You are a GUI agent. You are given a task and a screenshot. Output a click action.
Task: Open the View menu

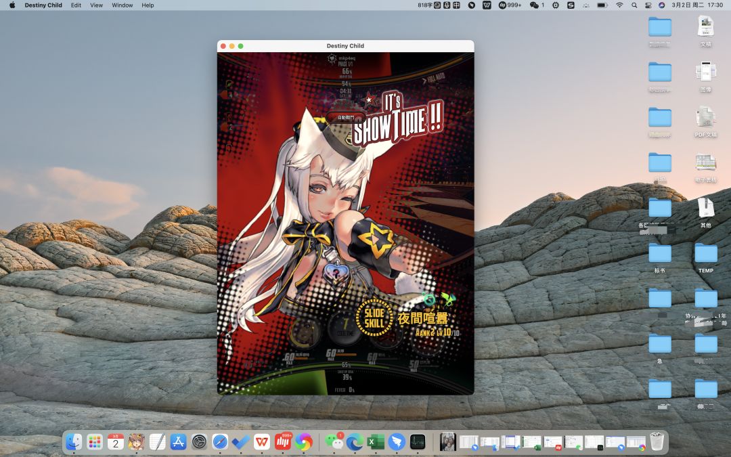click(97, 5)
